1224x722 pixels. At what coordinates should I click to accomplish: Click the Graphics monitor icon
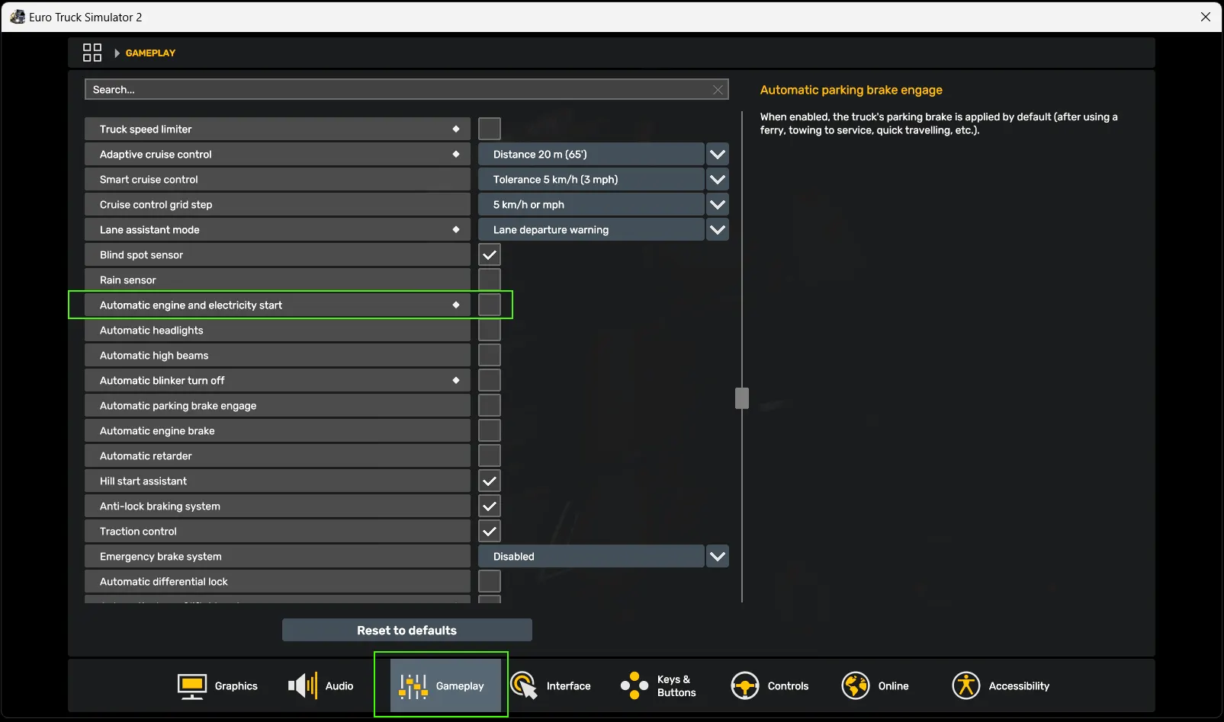(x=191, y=686)
